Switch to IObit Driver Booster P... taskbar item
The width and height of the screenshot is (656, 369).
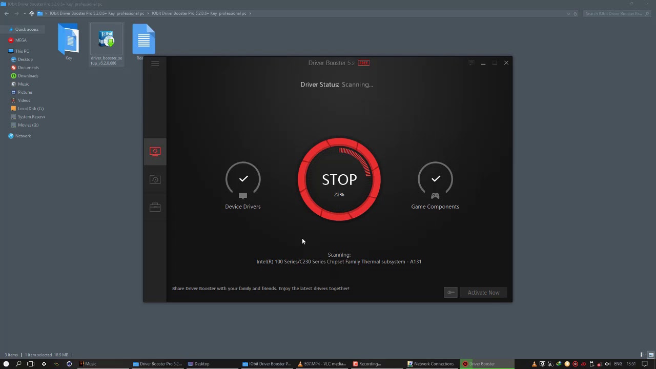click(266, 364)
